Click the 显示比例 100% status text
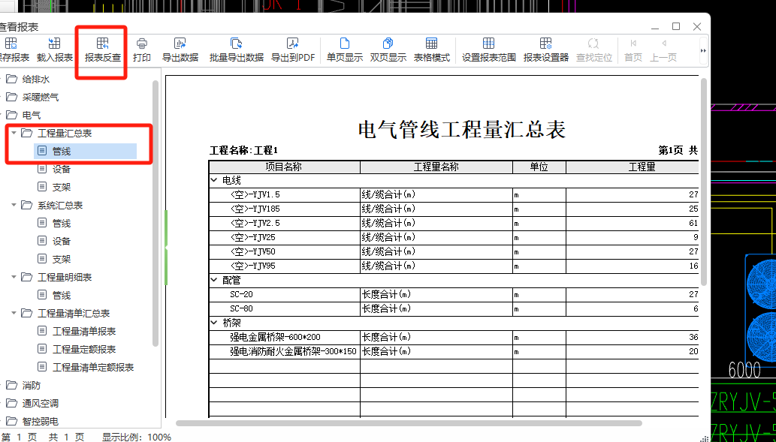Viewport: 776px width, 442px height. [x=137, y=437]
